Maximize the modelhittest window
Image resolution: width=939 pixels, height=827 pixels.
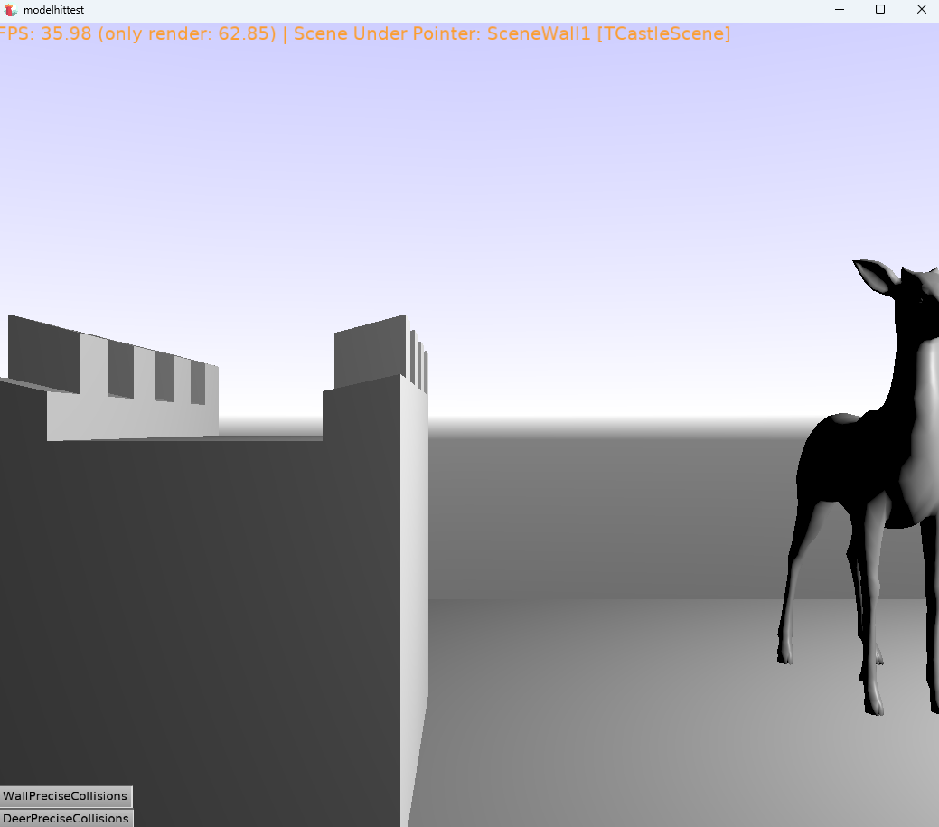click(x=879, y=10)
